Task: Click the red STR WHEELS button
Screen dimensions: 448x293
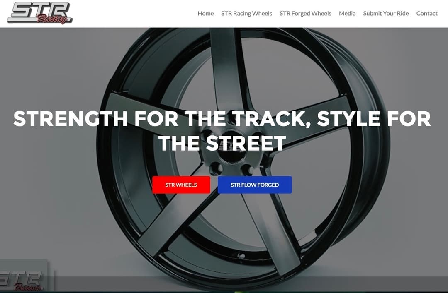Action: point(181,185)
